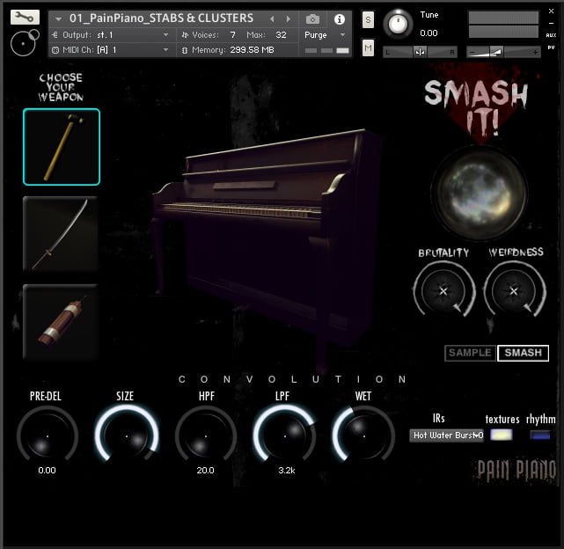This screenshot has width=564, height=549.
Task: Toggle the Mute M button
Action: 368,48
